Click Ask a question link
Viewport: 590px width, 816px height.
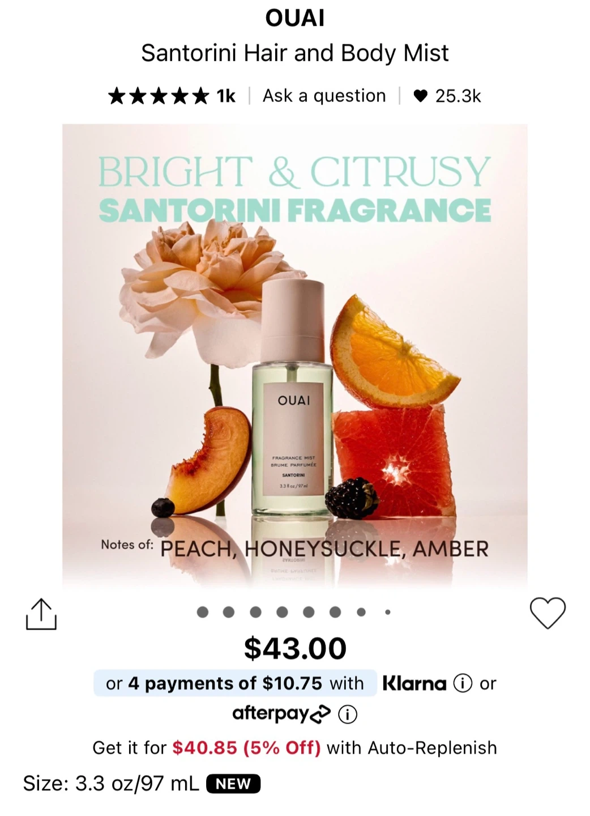(324, 96)
